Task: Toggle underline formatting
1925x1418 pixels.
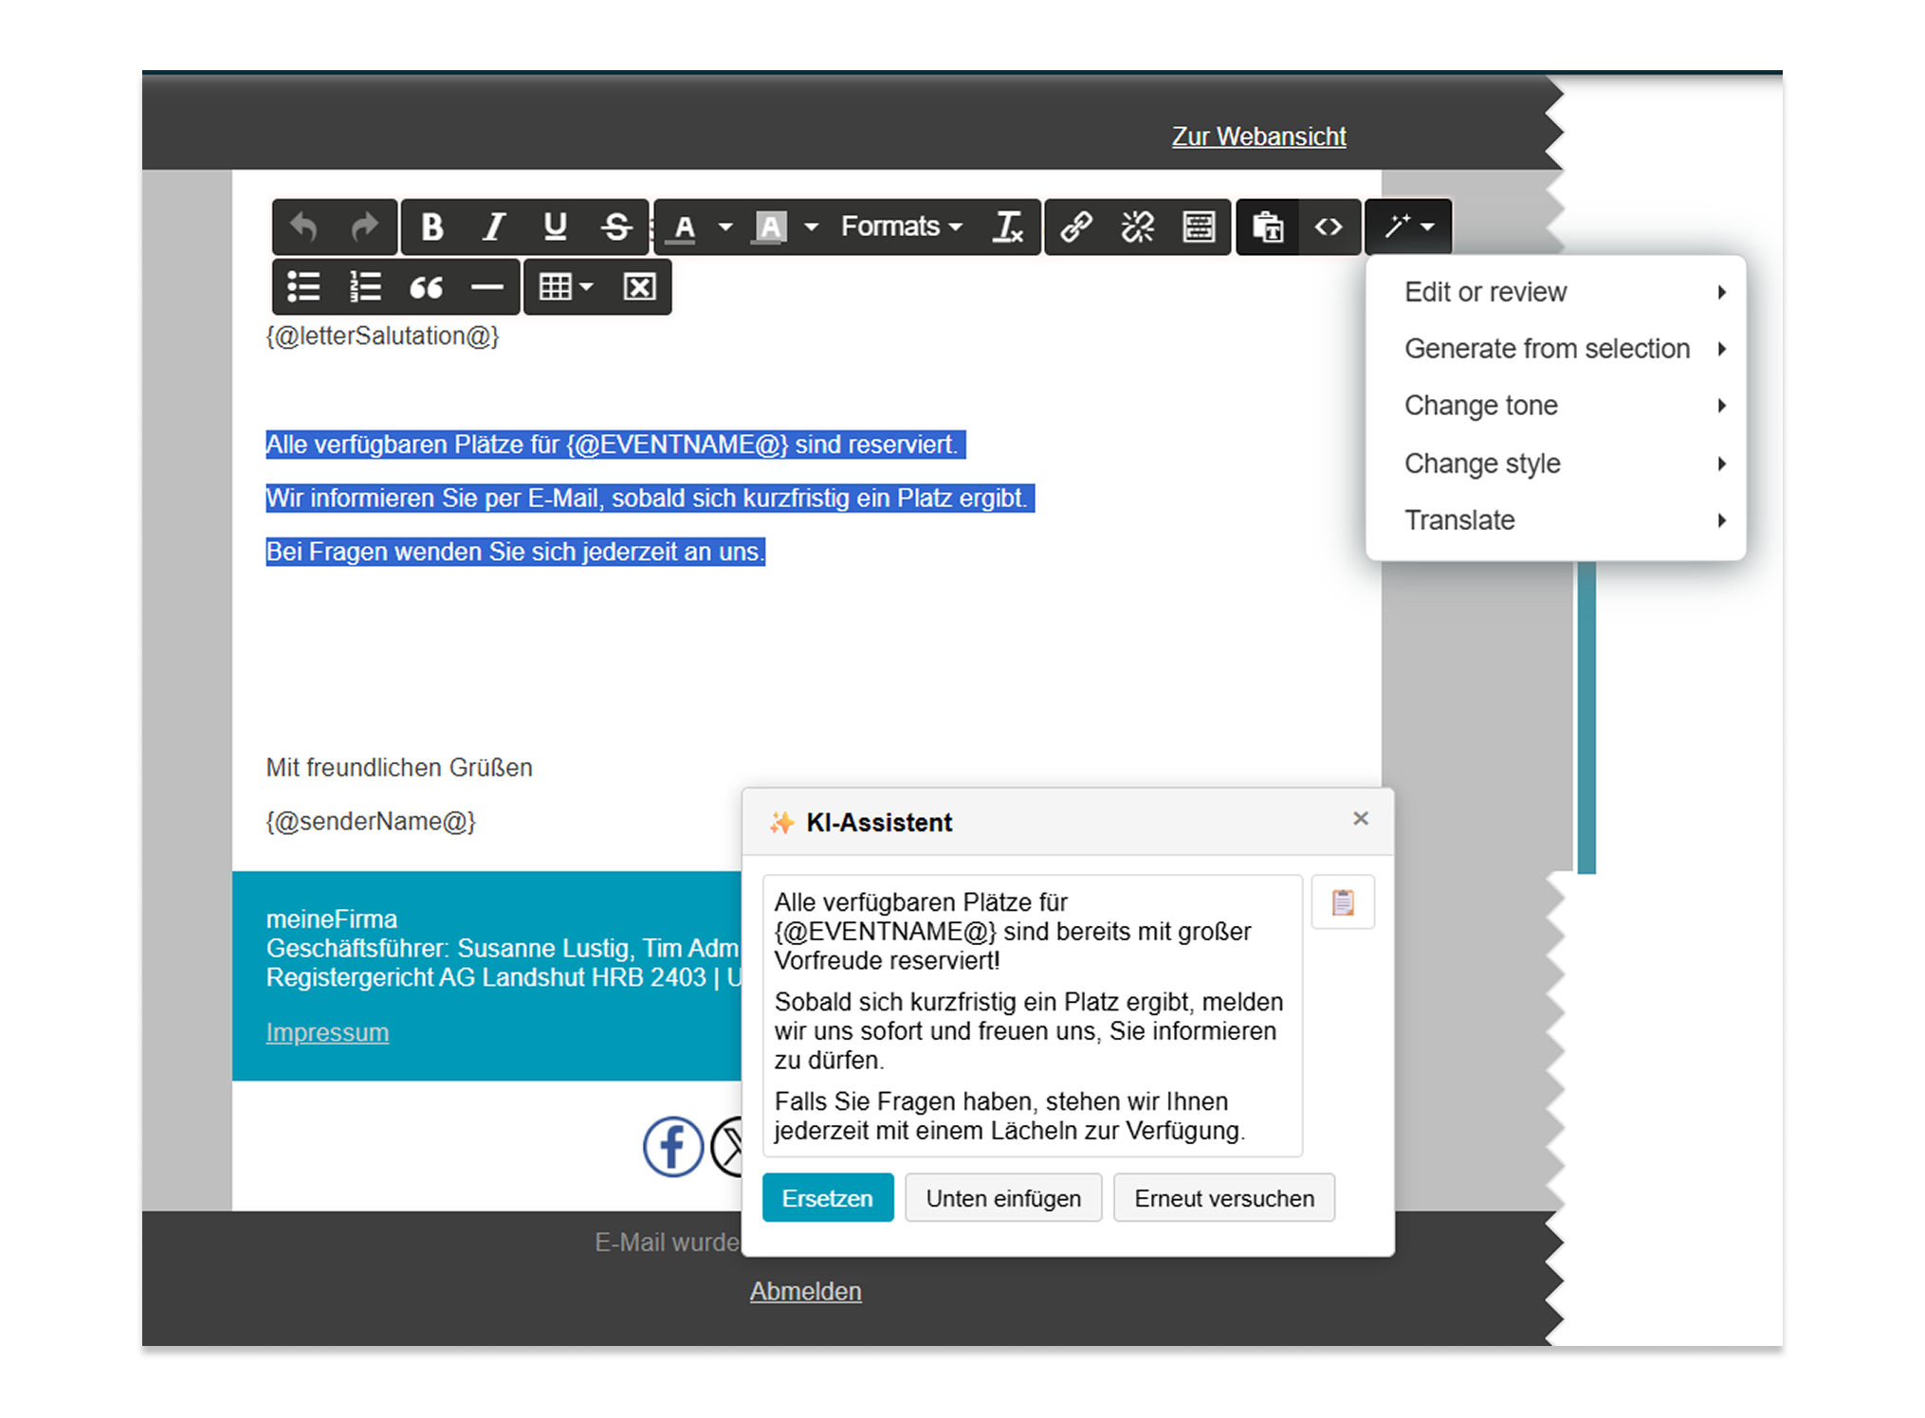Action: coord(556,227)
